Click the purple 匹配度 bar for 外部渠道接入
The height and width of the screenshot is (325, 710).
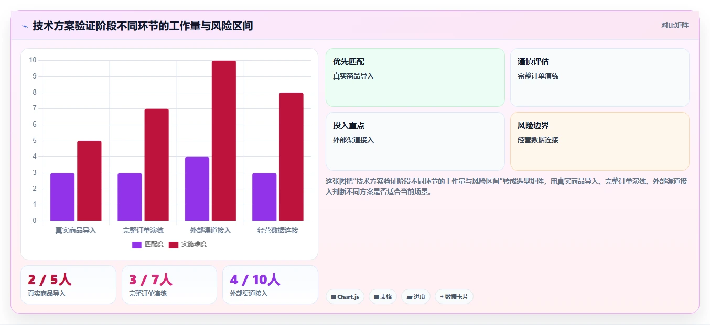pos(197,189)
